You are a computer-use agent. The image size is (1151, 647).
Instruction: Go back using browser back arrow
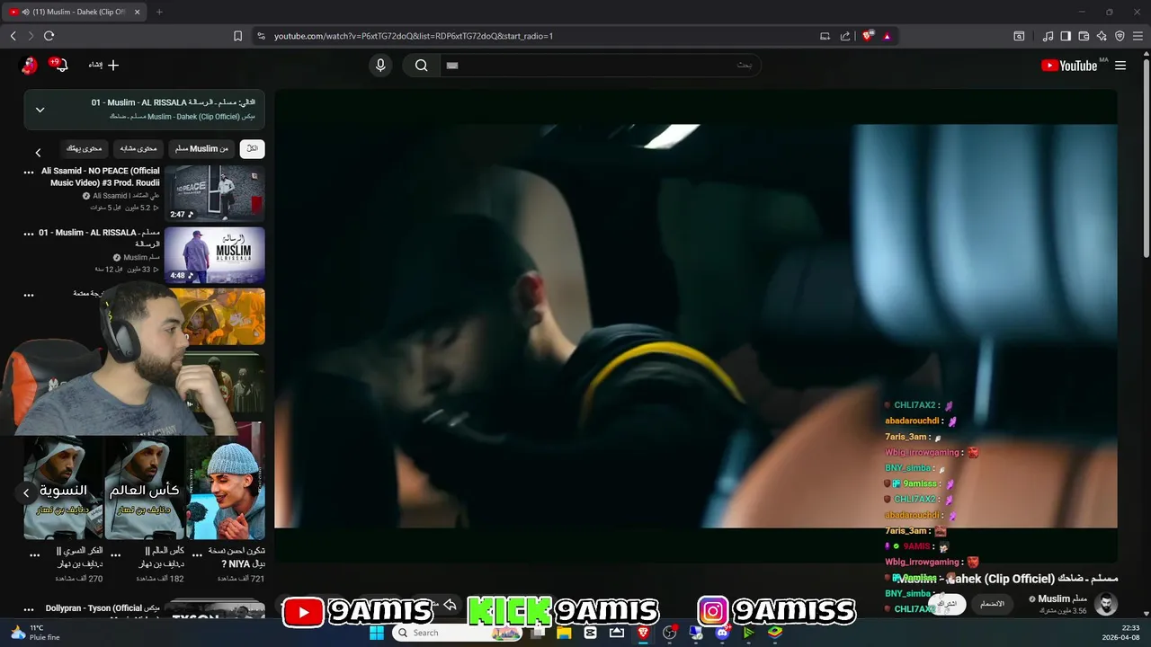pos(13,36)
